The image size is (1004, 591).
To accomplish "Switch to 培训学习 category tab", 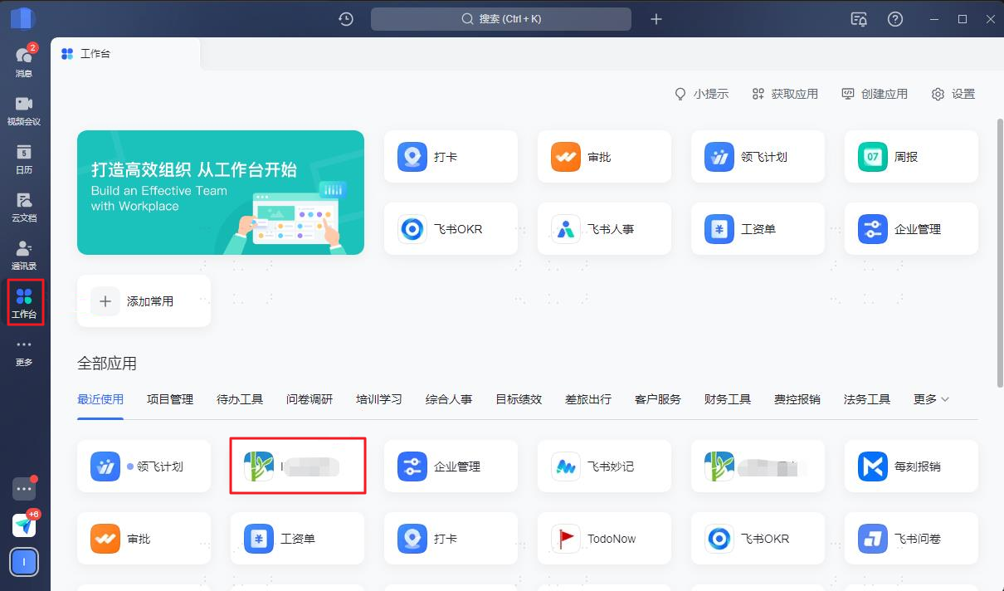I will click(379, 399).
